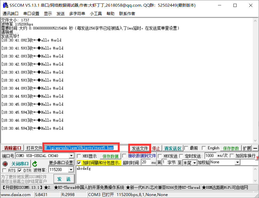Click the 发送 send button

(x=64, y=179)
